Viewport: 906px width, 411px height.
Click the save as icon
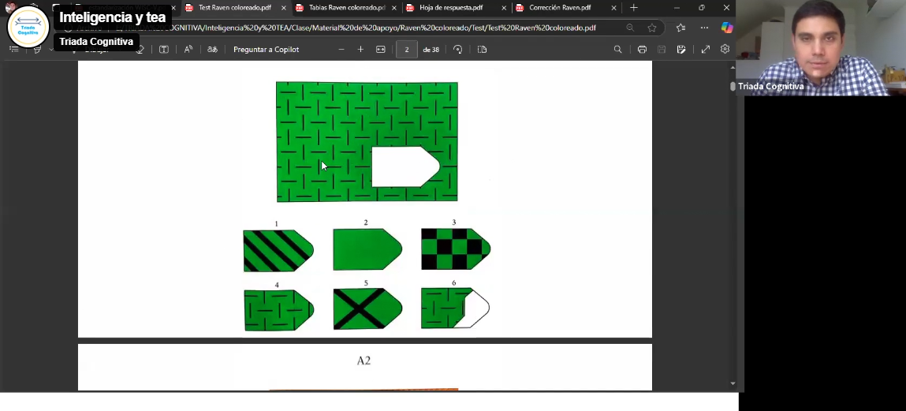click(681, 50)
